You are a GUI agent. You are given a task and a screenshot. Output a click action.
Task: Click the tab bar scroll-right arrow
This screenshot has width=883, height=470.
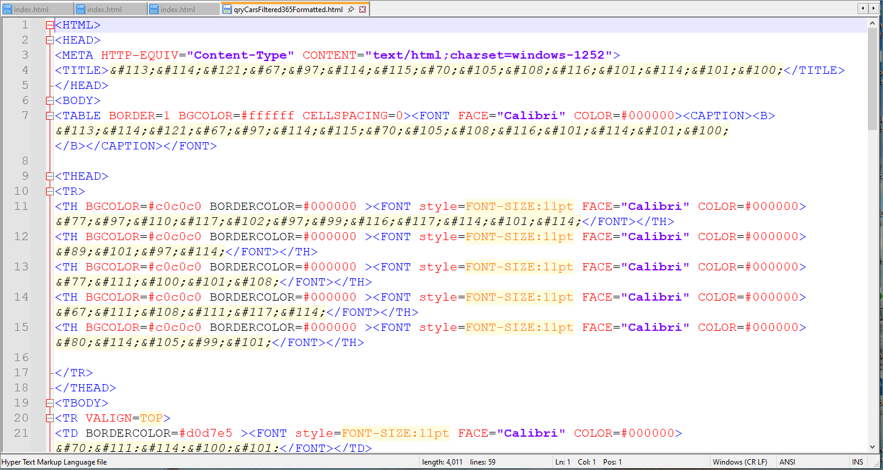point(873,8)
